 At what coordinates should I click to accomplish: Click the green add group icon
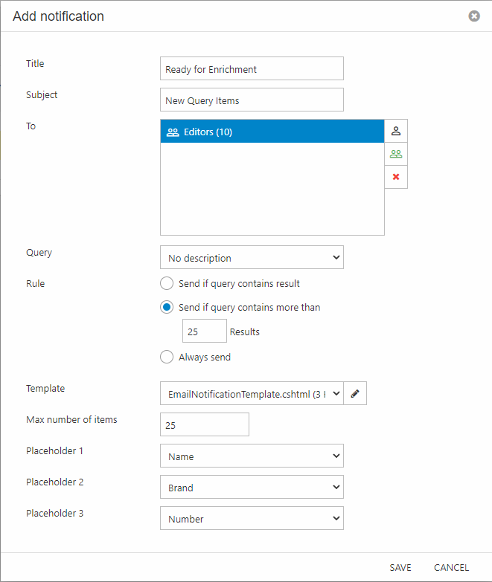[396, 154]
